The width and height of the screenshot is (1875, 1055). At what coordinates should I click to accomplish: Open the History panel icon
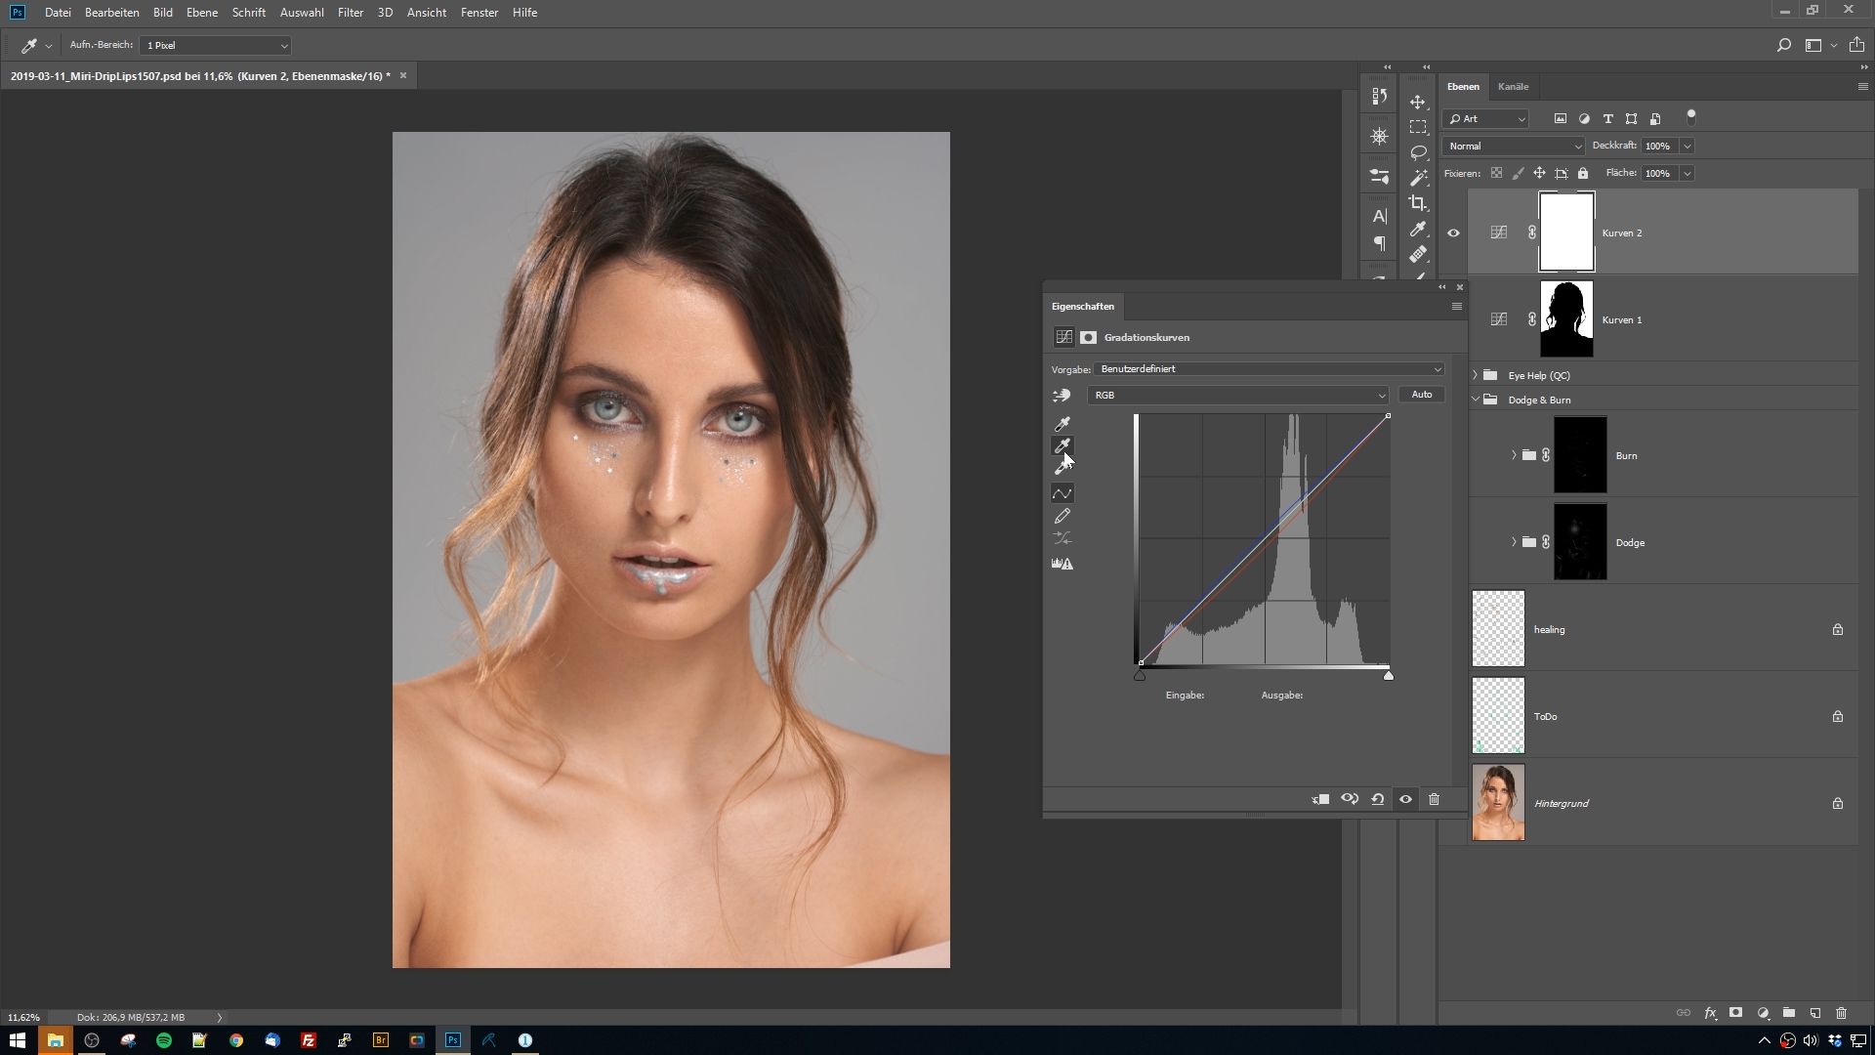click(x=1379, y=96)
